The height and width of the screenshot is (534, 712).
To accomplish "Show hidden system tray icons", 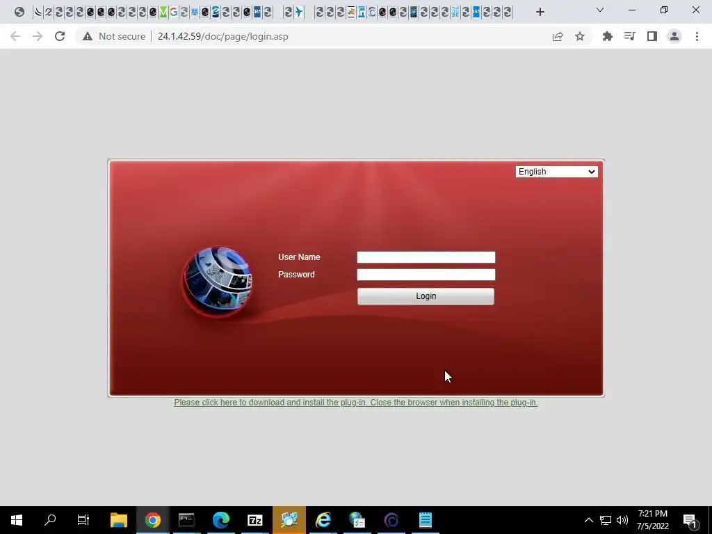I will click(x=588, y=520).
